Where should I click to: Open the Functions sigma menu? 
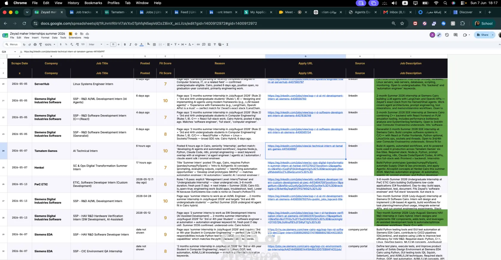[227, 45]
